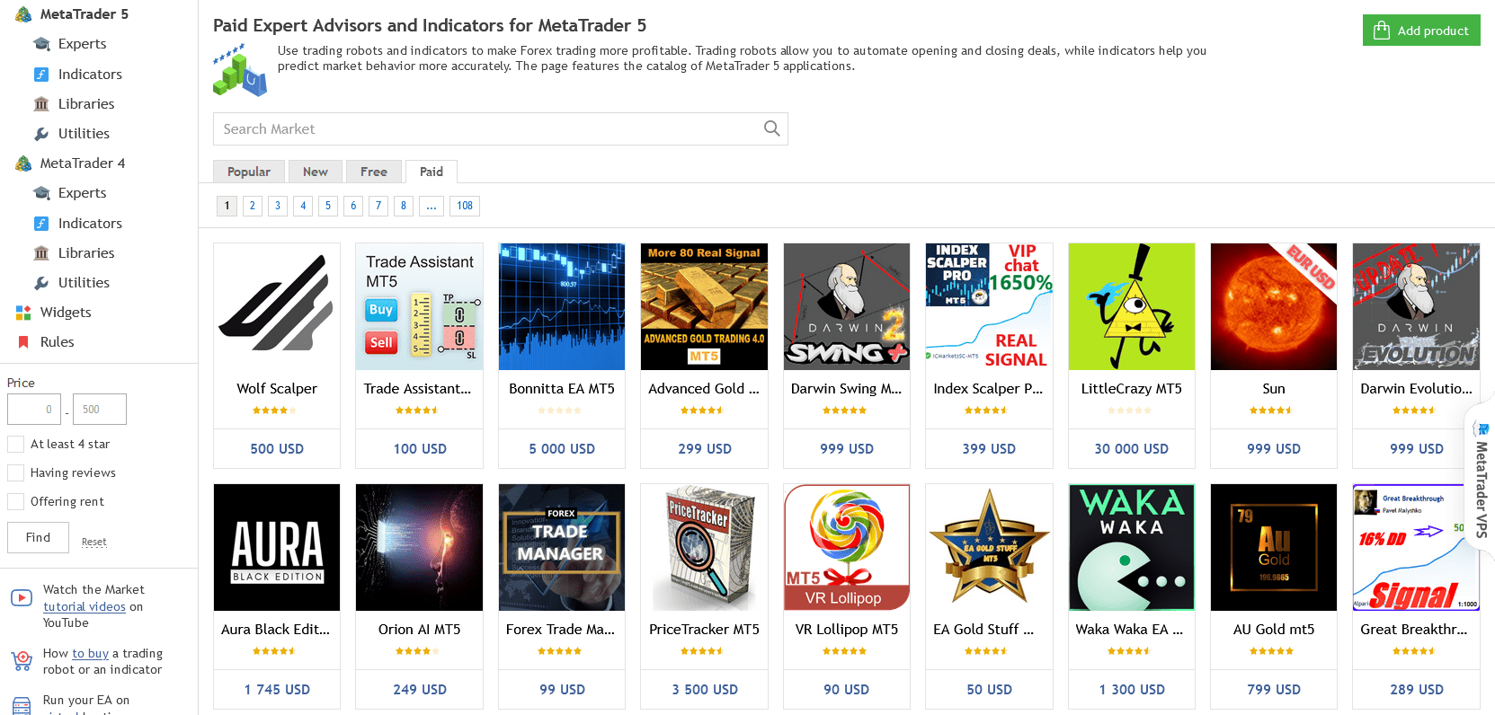The image size is (1495, 715).
Task: Open the Index Scalper Pro product image
Action: coord(989,306)
